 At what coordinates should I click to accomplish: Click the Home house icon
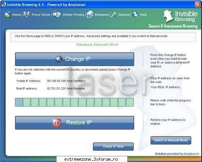tap(7, 15)
